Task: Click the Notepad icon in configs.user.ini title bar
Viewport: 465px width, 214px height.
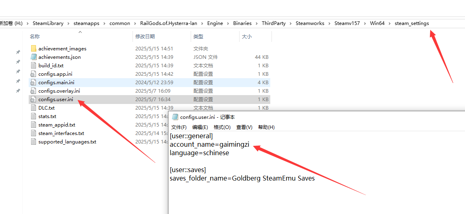Action: 175,117
